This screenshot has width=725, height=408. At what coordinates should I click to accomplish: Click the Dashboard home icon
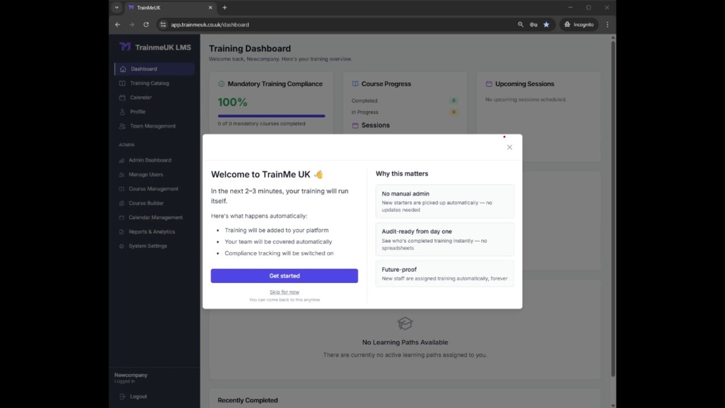(x=122, y=69)
